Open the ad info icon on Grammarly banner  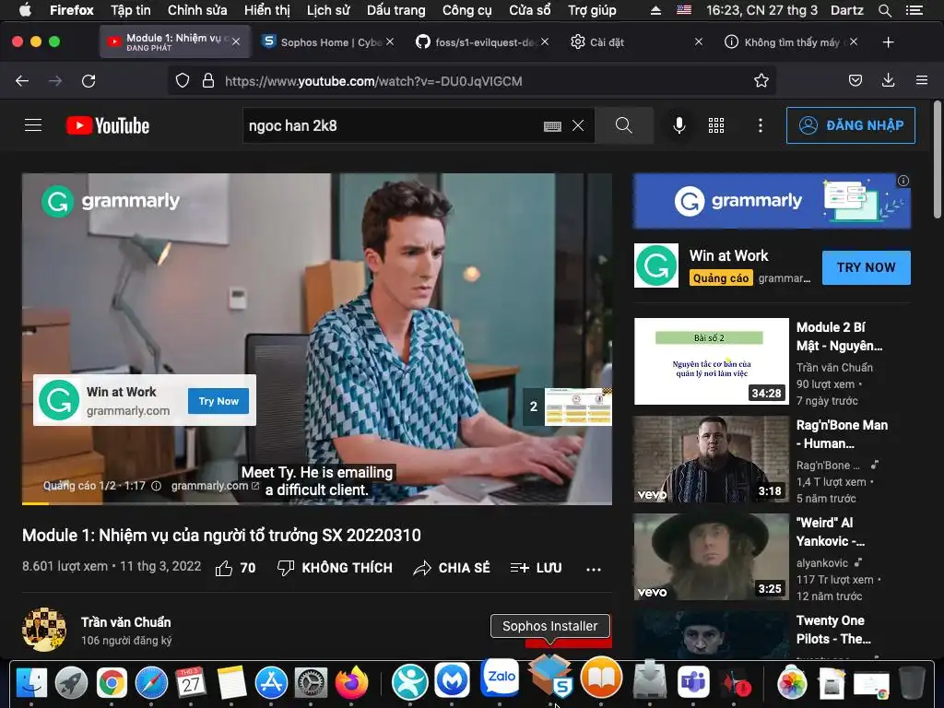point(903,181)
